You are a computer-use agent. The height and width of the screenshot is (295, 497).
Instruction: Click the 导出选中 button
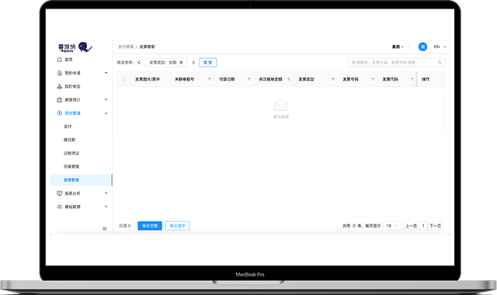[x=178, y=226]
